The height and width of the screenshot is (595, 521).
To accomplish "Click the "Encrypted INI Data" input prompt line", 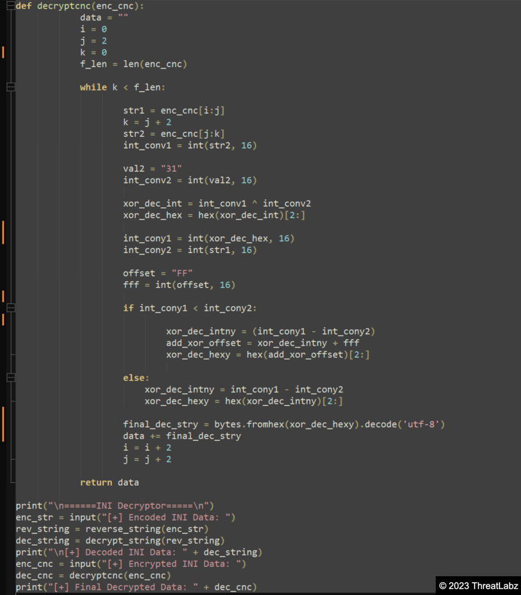I will tap(131, 564).
